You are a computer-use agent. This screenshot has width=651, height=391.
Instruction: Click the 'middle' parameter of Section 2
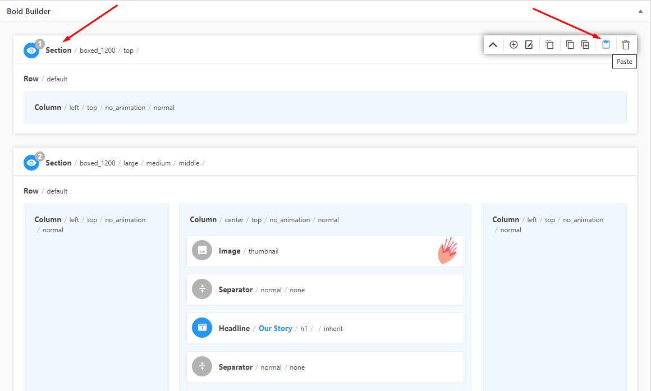[x=189, y=163]
